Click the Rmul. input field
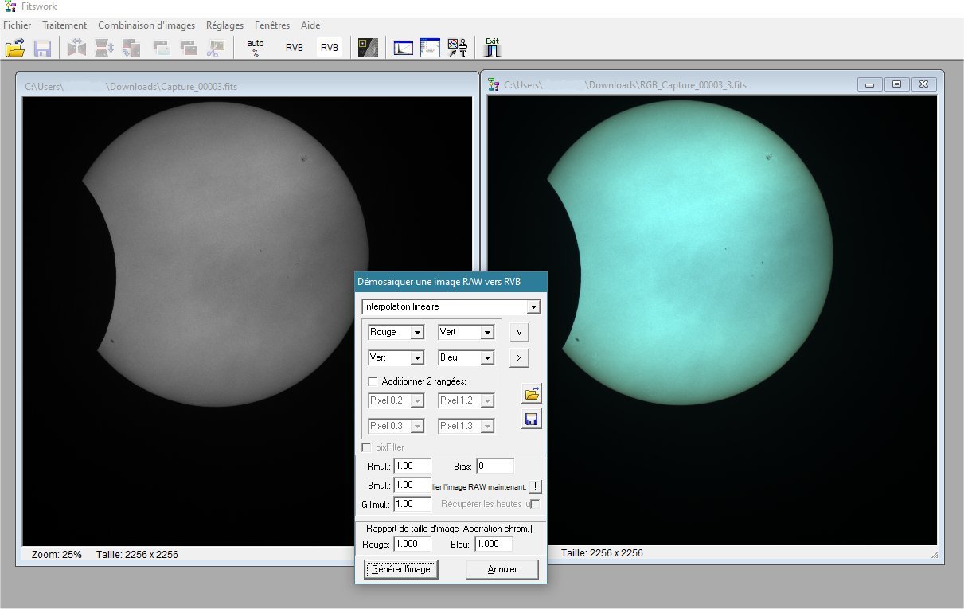Viewport: 964px width, 609px height. (412, 466)
